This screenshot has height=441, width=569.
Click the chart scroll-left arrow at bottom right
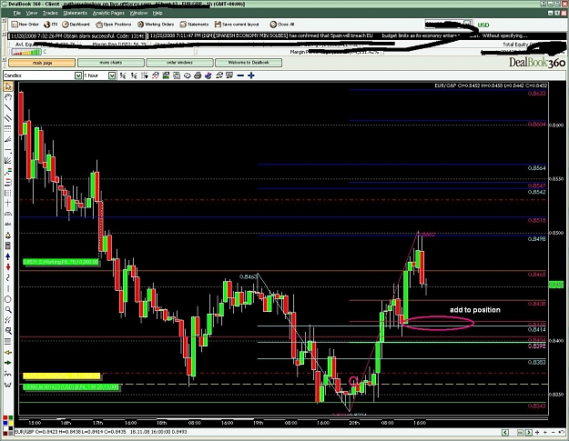tap(505, 432)
